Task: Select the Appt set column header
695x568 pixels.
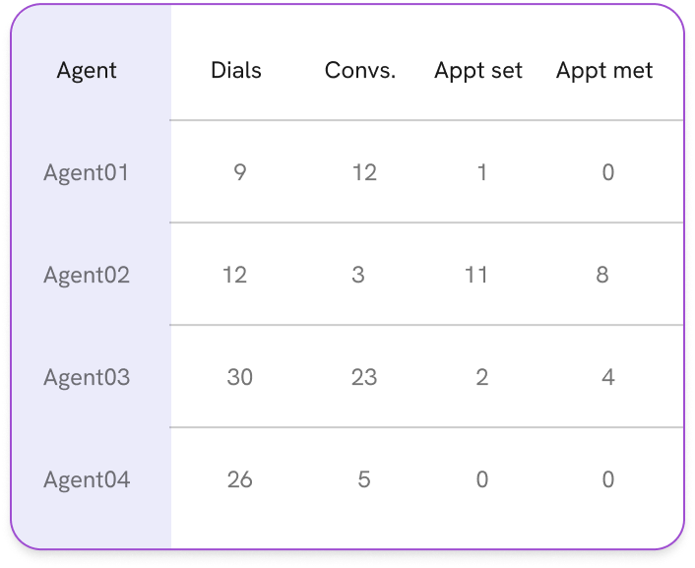Action: (478, 71)
